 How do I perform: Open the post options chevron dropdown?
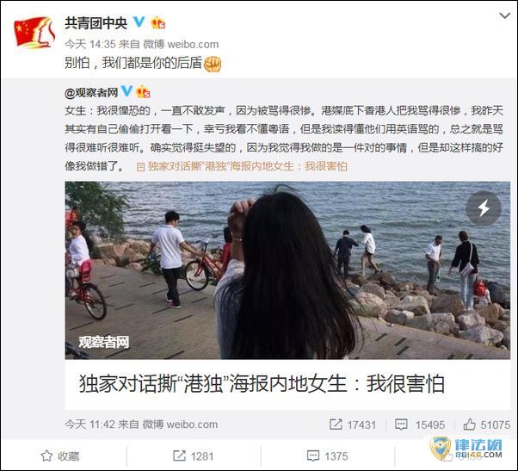pyautogui.click(x=504, y=15)
